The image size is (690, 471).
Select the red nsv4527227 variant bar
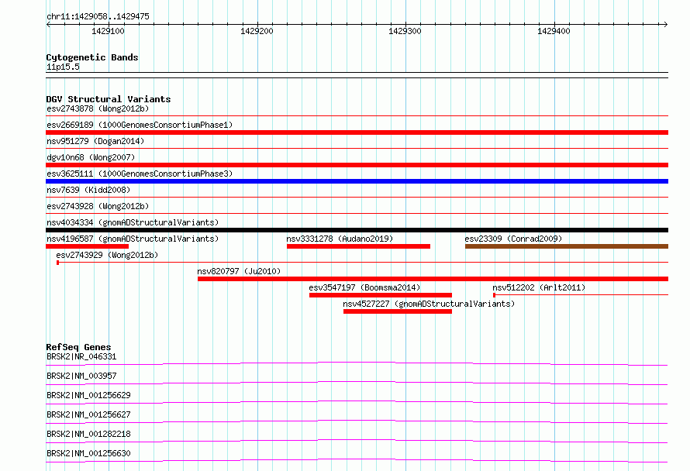398,311
